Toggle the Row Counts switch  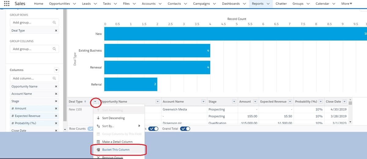pos(91,129)
